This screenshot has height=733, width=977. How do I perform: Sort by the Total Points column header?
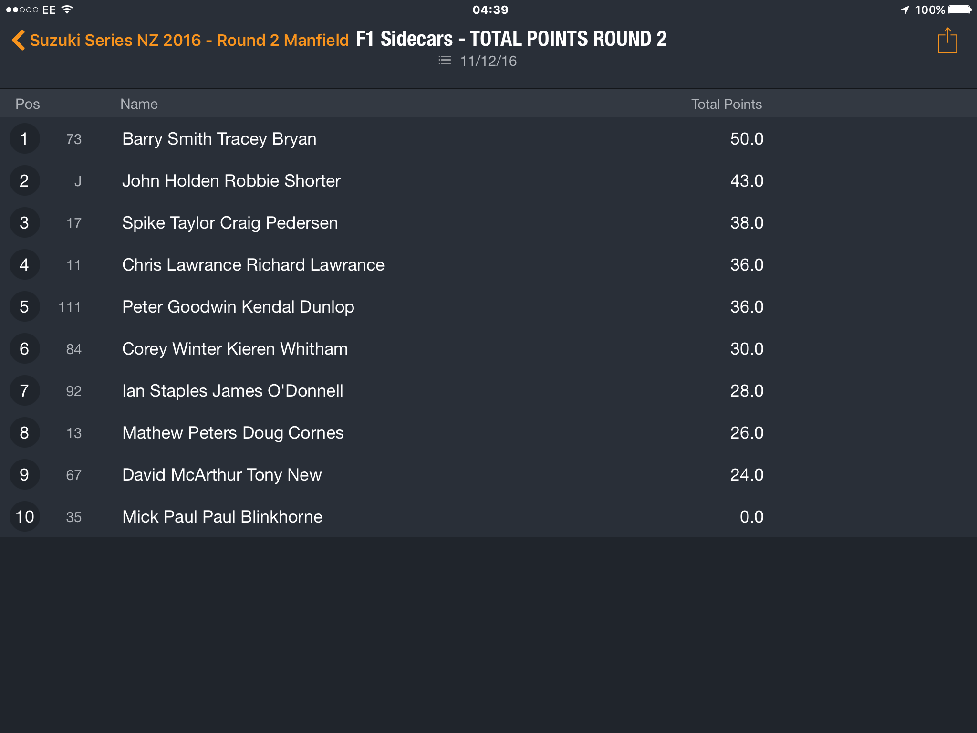coord(726,104)
